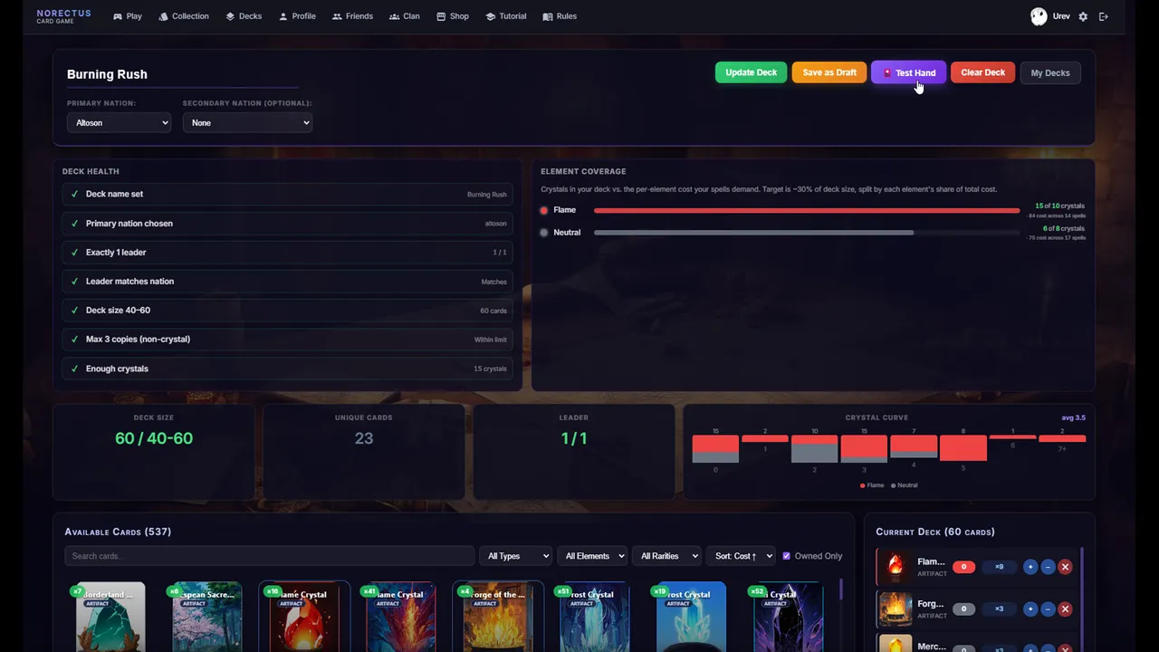Reduce Flam... artifact count with minus
The width and height of the screenshot is (1159, 652).
coord(1048,567)
